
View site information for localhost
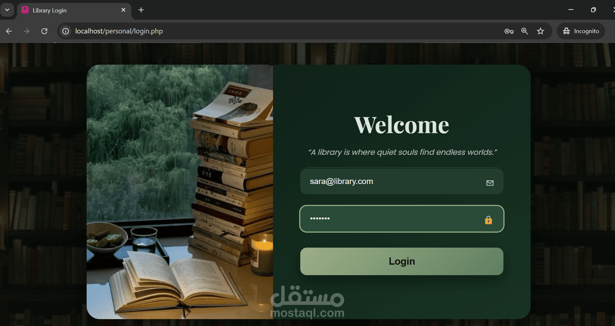click(x=66, y=31)
